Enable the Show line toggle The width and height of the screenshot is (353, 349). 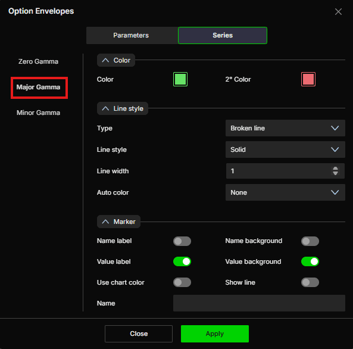(310, 282)
